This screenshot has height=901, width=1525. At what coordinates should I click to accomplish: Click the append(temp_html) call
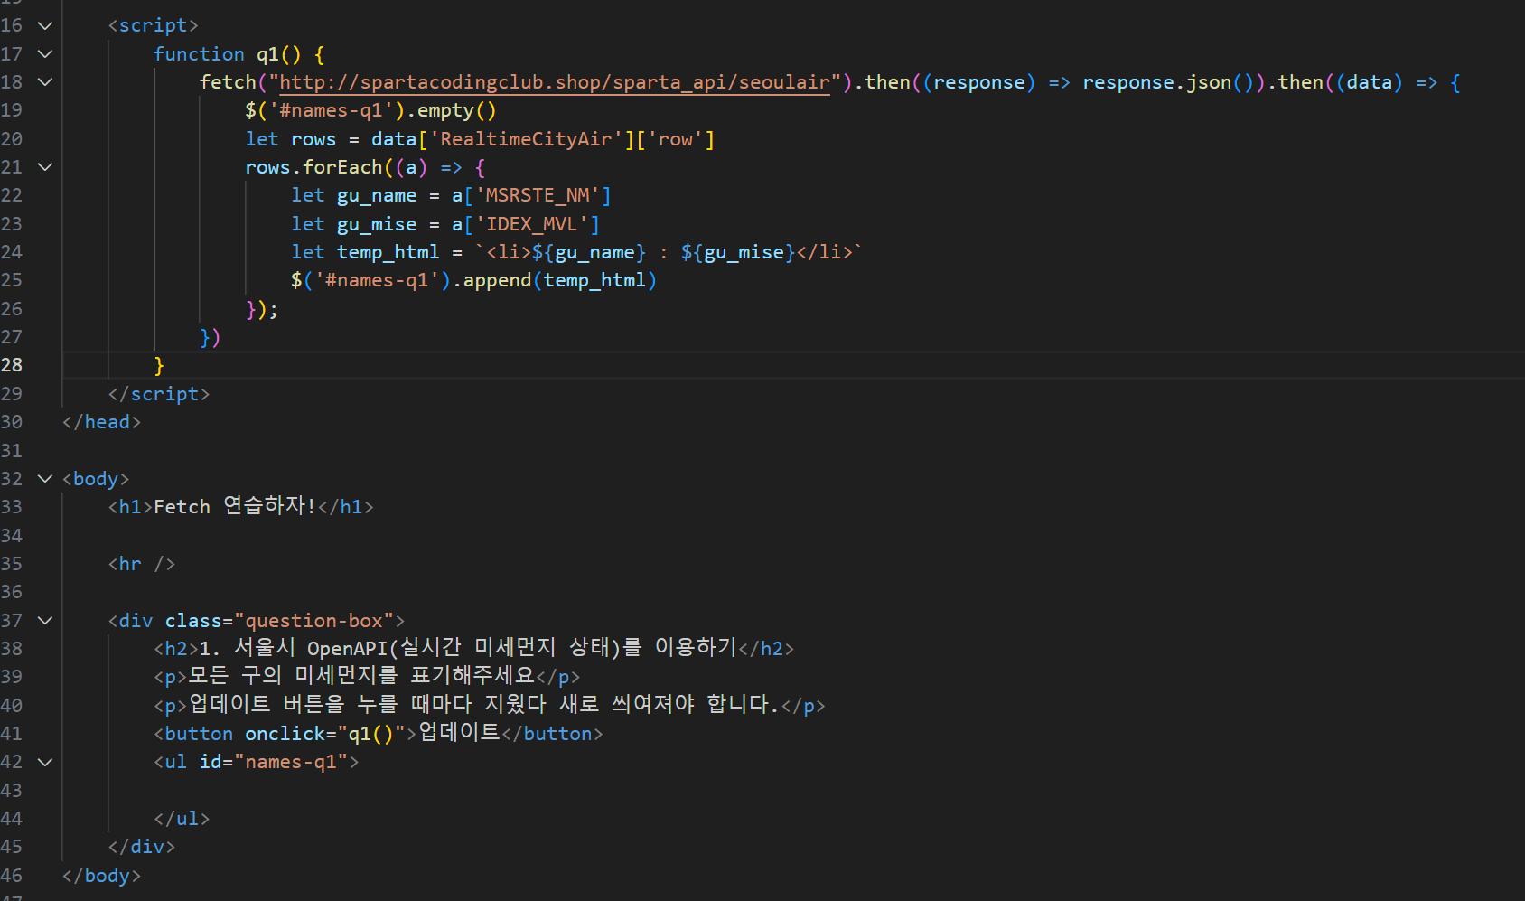(560, 280)
